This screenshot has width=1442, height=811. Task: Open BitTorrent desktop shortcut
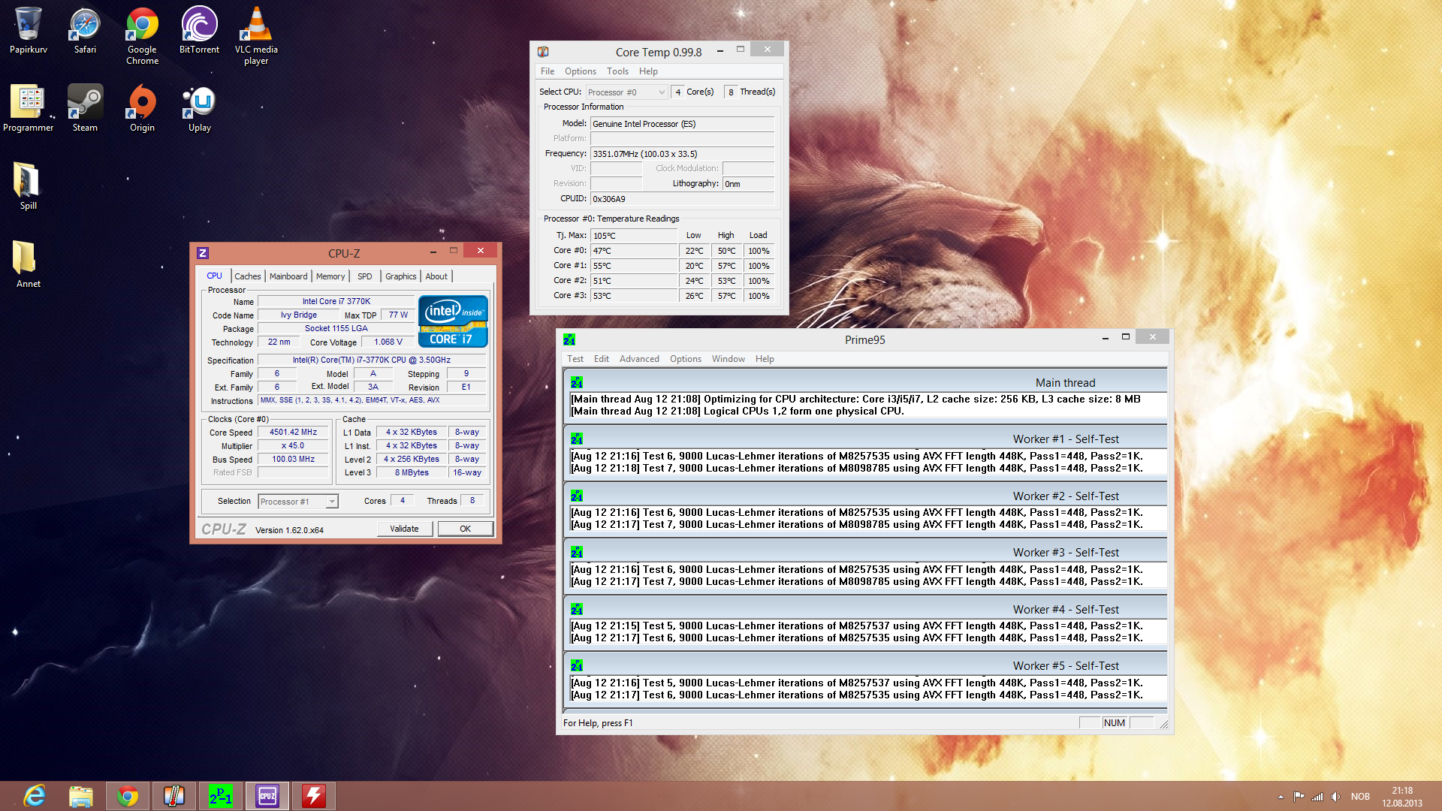(x=199, y=32)
